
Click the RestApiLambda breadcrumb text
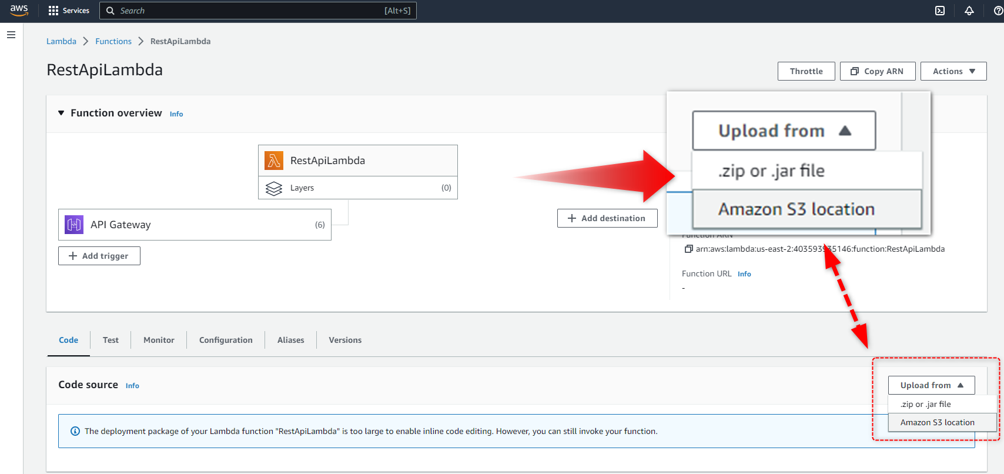(x=180, y=41)
